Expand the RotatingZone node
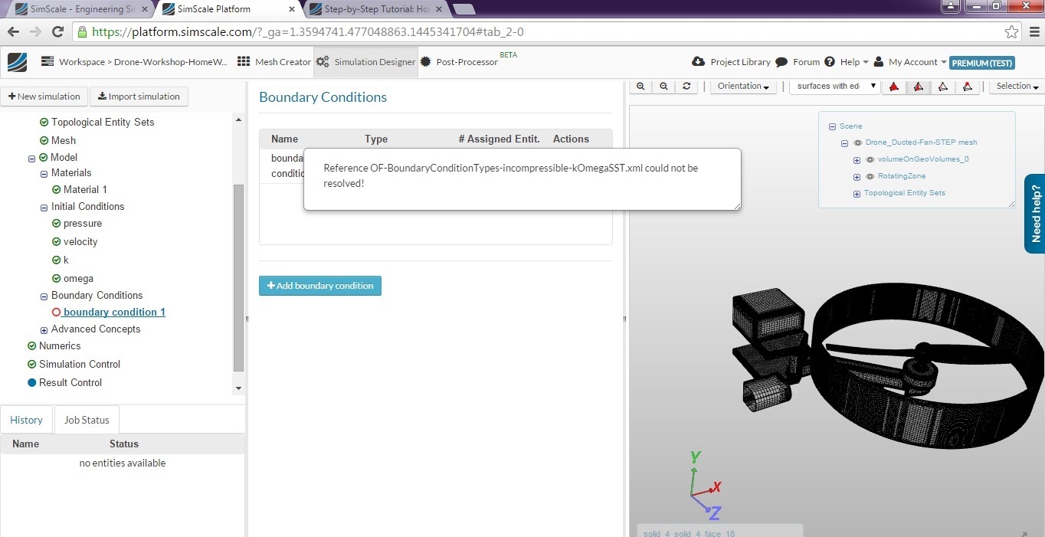Image resolution: width=1045 pixels, height=537 pixels. [857, 177]
